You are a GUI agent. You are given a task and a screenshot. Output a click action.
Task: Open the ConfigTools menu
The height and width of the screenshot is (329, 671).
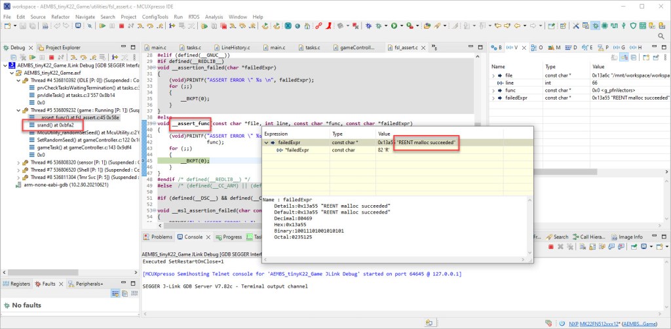[x=155, y=16]
